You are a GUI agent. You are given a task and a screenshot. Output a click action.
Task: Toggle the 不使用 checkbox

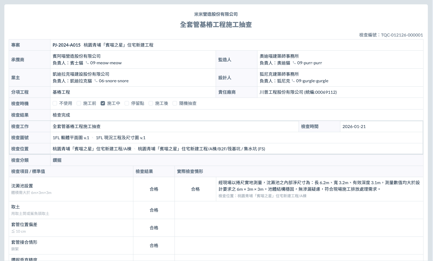tap(55, 103)
